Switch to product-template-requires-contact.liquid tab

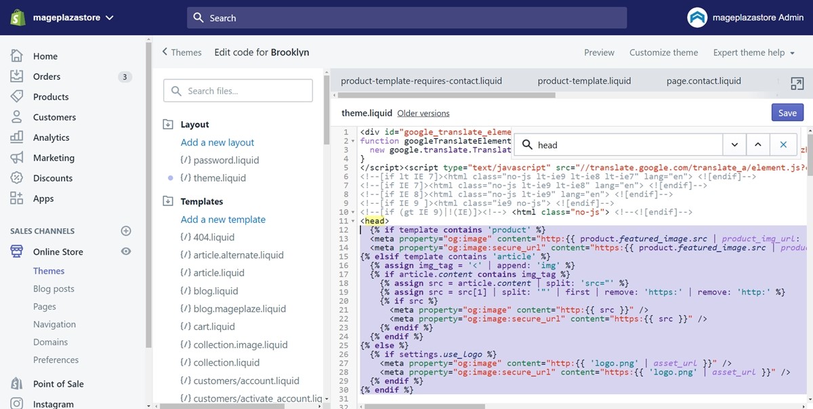click(421, 81)
